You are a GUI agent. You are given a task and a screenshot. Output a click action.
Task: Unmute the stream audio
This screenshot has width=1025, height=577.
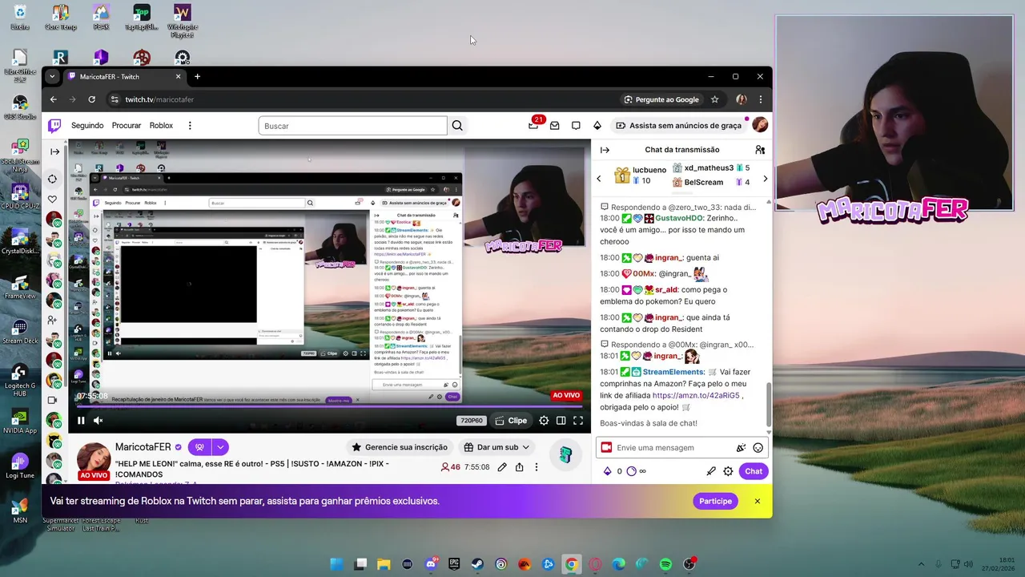pyautogui.click(x=98, y=421)
